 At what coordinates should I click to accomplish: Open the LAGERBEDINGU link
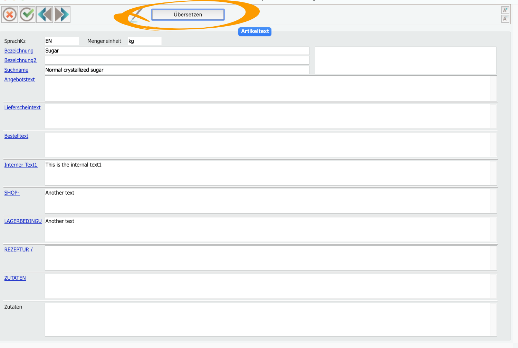pos(23,221)
